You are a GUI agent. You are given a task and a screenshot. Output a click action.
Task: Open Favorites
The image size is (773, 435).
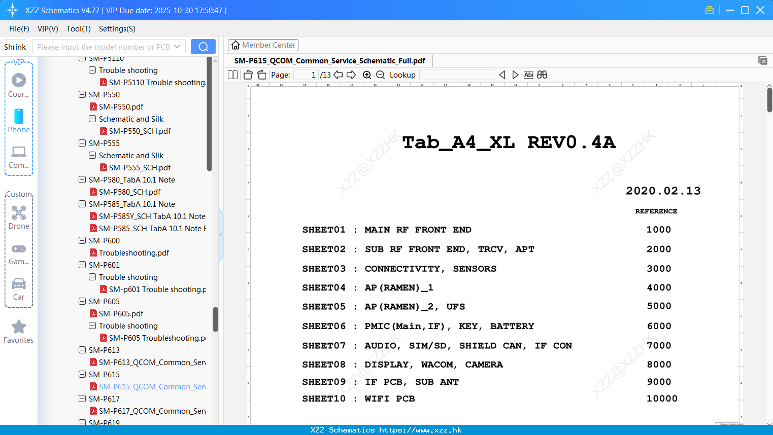point(19,332)
